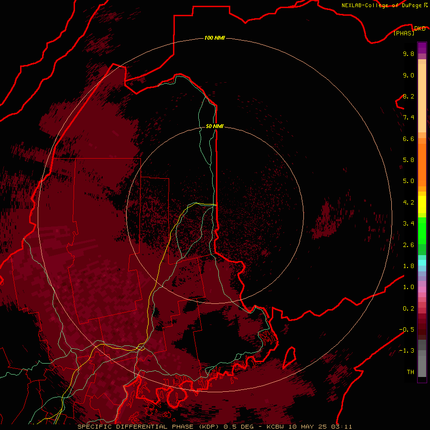Select the 8.2 scale value
Screen dimensions: 430x430
[408, 96]
